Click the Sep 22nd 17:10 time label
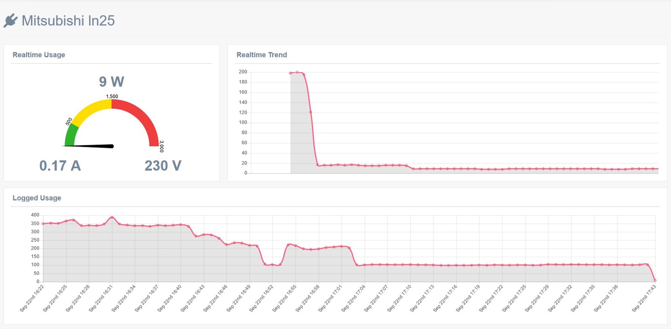 [x=399, y=298]
